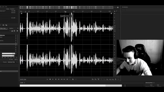Sort files by the Duration column
This screenshot has width=164, height=92.
point(12,9)
